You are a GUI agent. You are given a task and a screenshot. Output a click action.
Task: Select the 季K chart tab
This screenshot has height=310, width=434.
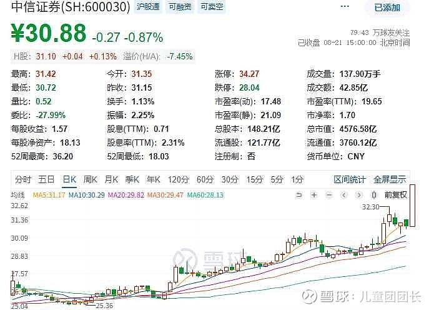pos(132,179)
